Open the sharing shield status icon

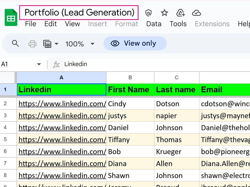(x=148, y=13)
